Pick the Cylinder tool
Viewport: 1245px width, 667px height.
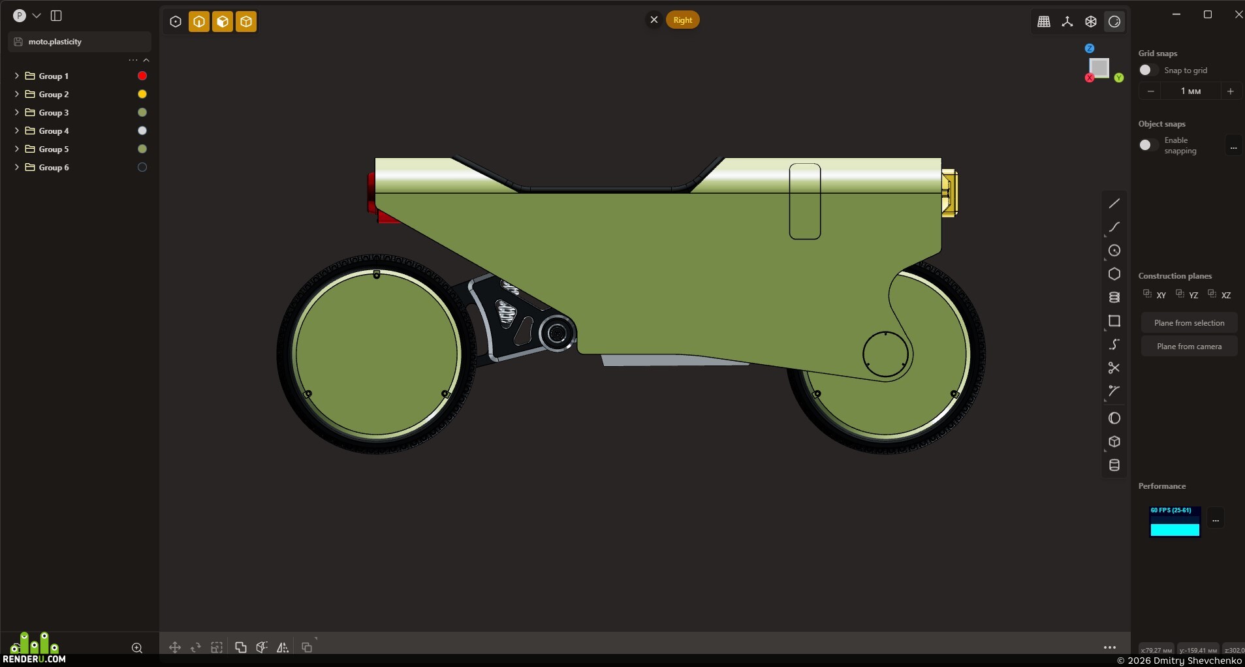(1114, 465)
